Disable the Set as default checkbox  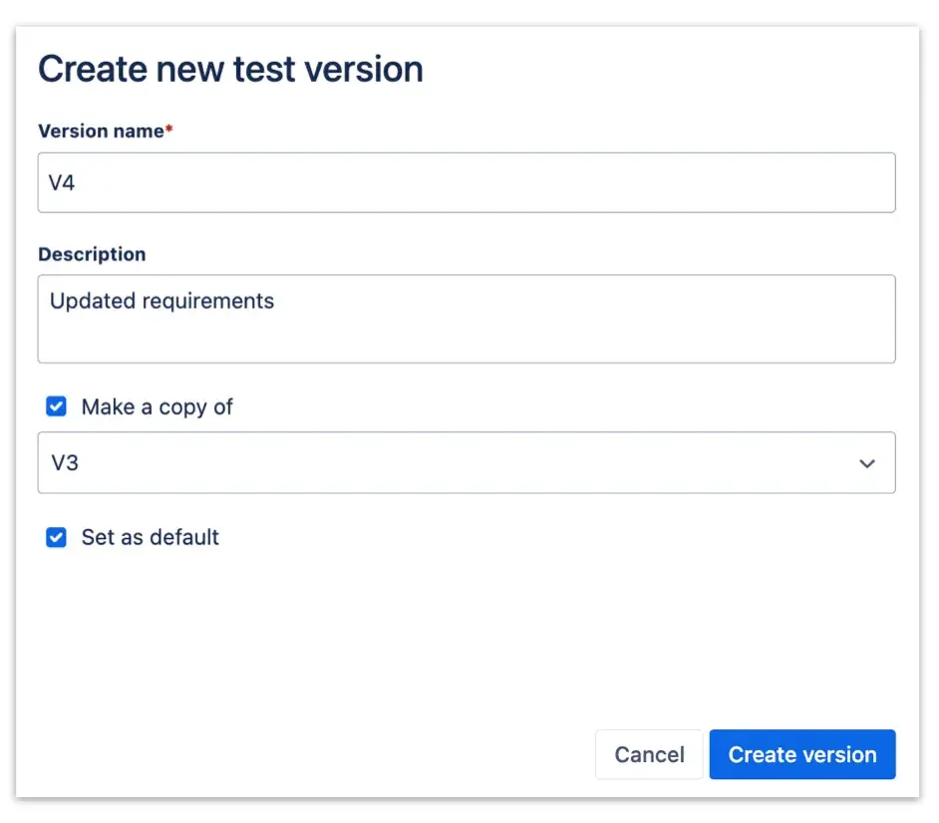point(56,537)
